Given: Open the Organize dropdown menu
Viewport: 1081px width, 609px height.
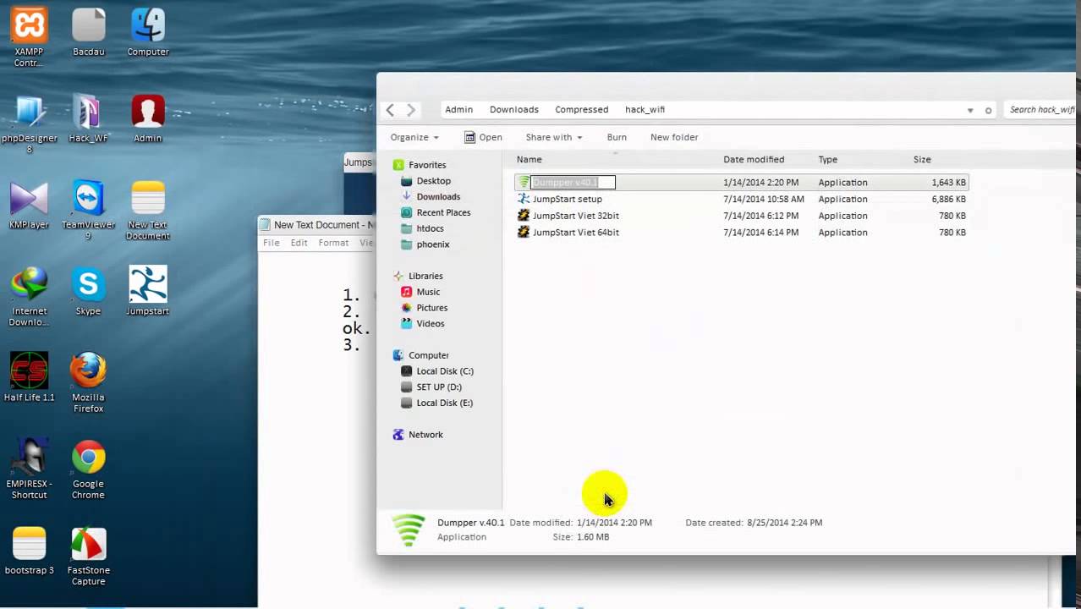Looking at the screenshot, I should tap(414, 137).
